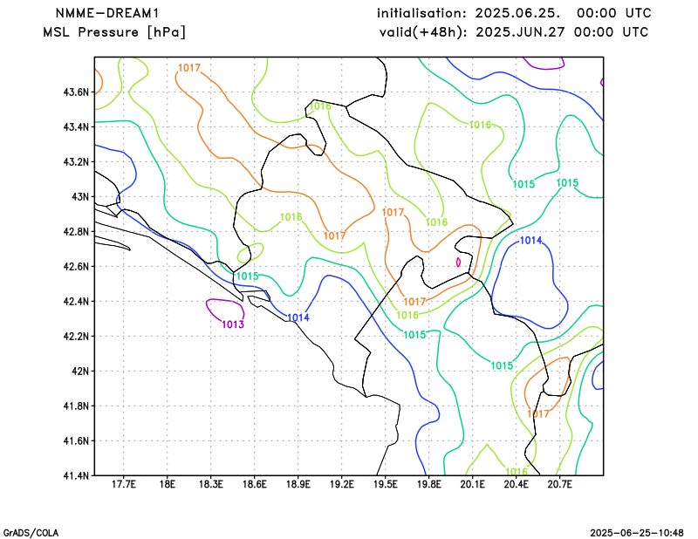Select the 42.6N latitude label
Screen dimensions: 698x539
point(76,266)
